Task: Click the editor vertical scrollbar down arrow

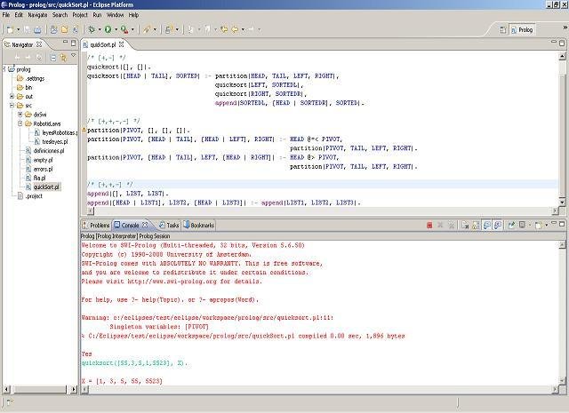Action: [x=562, y=203]
